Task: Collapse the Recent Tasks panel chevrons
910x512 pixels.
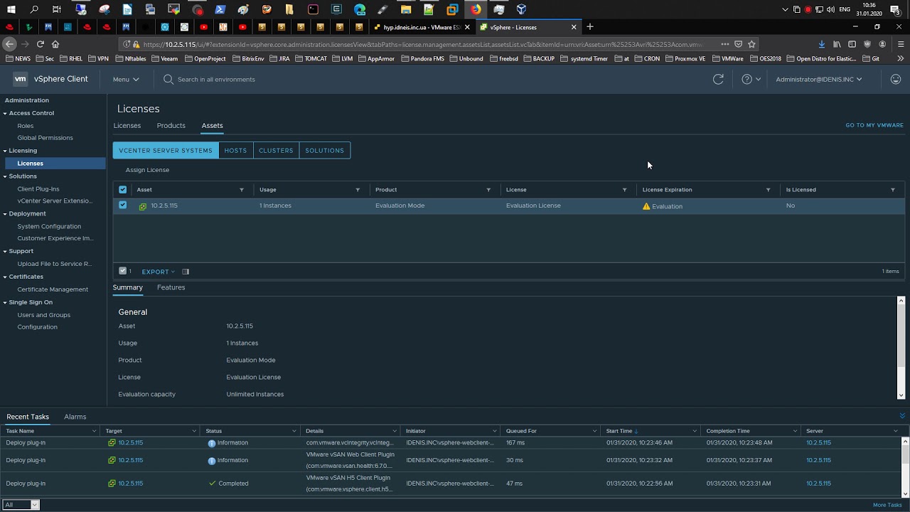Action: point(902,416)
